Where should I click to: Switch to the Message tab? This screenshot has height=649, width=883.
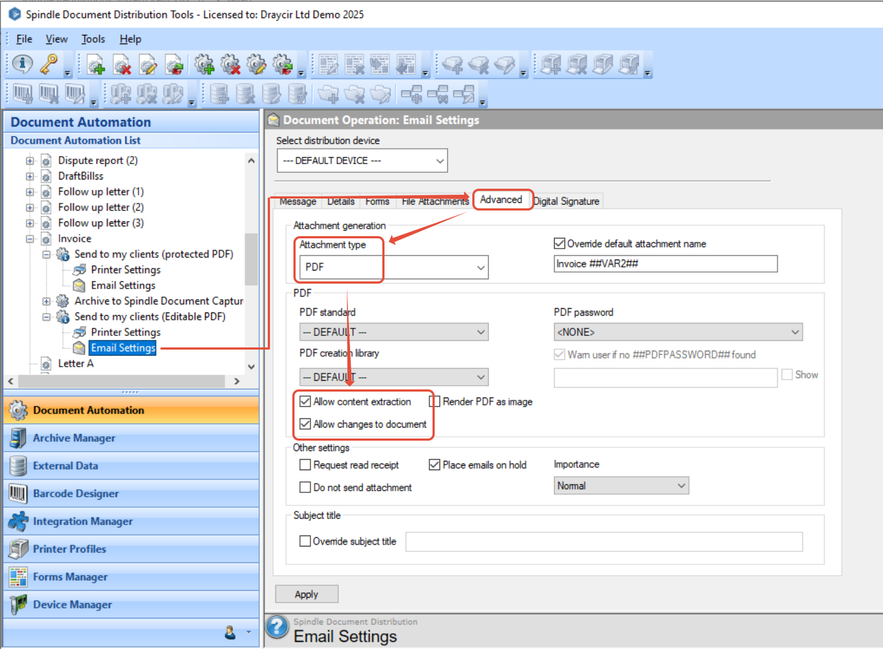click(298, 201)
